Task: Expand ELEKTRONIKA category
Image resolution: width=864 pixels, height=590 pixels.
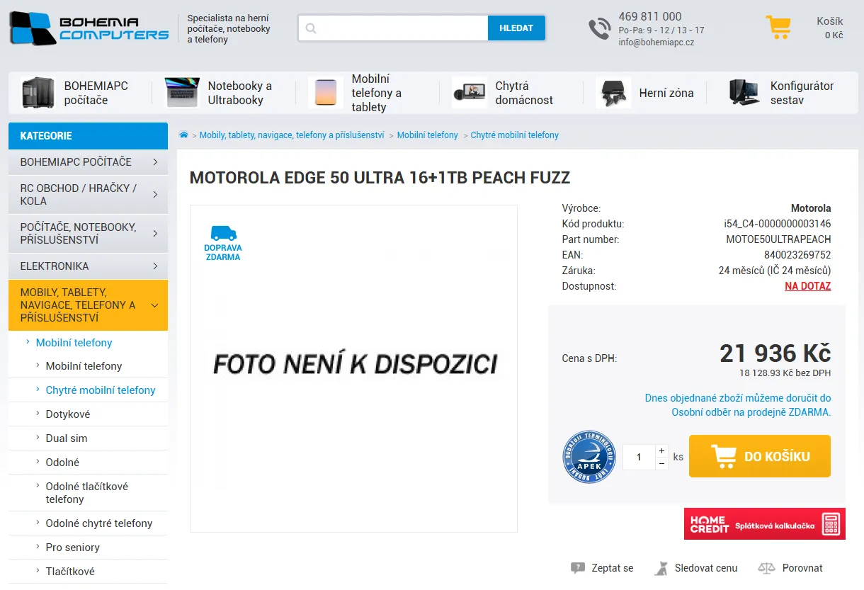Action: tap(88, 266)
